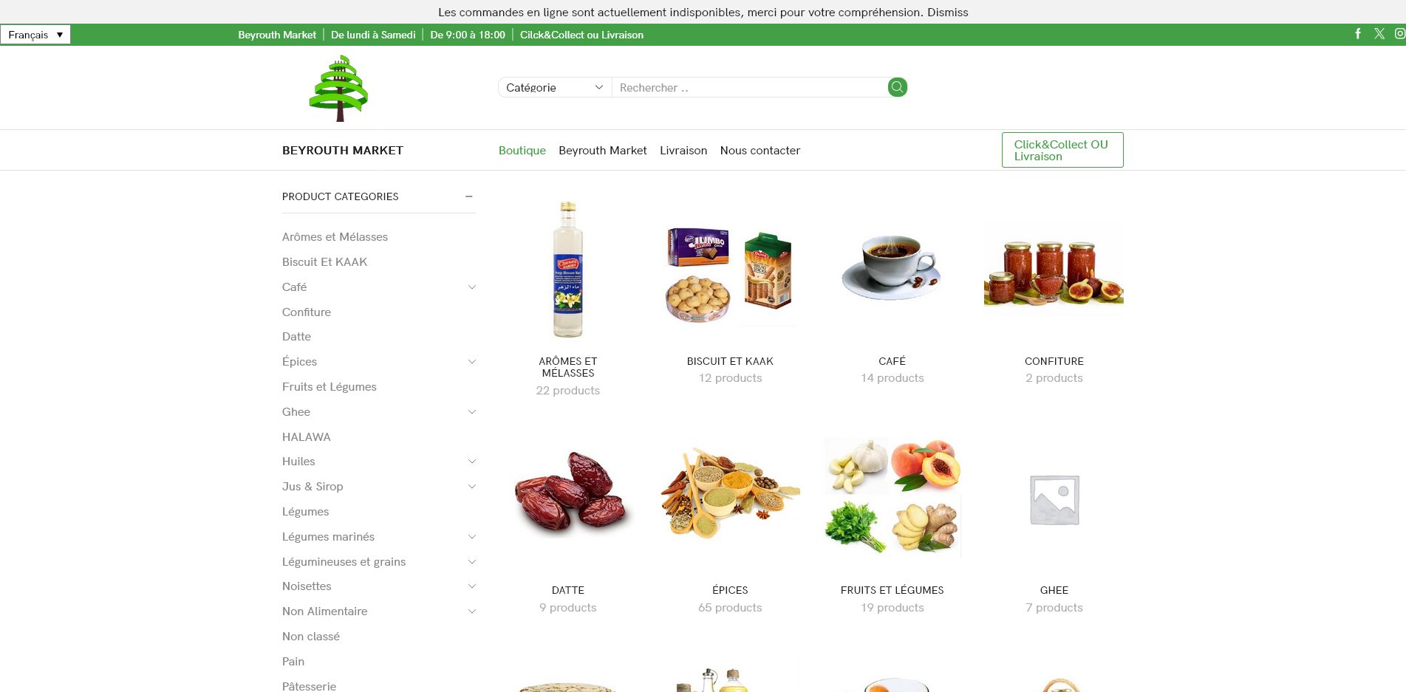This screenshot has height=692, width=1406.
Task: Expand the Épices category chevron
Action: (x=472, y=362)
